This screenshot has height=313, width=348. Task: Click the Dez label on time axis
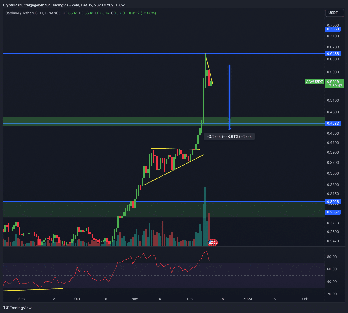click(x=190, y=299)
